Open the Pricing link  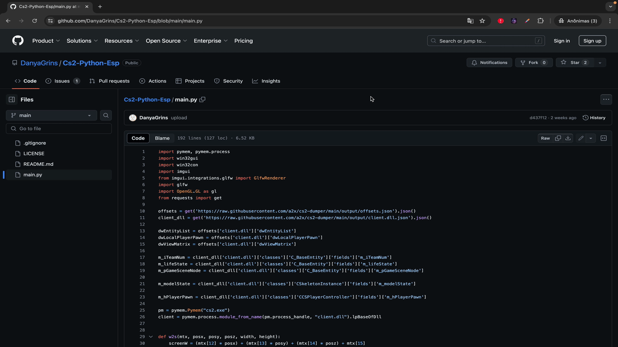click(x=243, y=41)
